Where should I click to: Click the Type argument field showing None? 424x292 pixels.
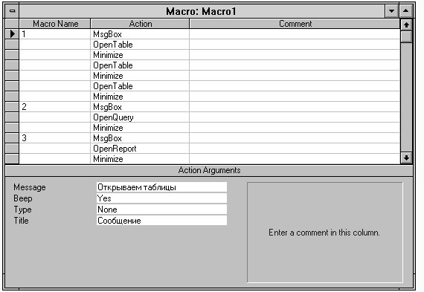(161, 210)
